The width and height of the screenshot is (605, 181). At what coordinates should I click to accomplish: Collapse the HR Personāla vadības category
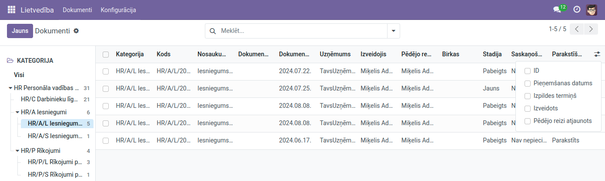point(10,88)
